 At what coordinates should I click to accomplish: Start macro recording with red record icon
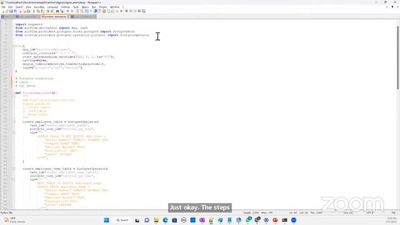[126, 11]
